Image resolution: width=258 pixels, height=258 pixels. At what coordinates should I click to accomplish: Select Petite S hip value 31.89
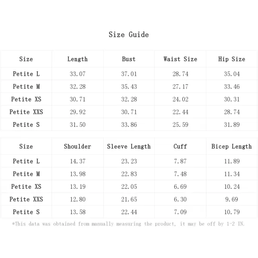coord(232,125)
